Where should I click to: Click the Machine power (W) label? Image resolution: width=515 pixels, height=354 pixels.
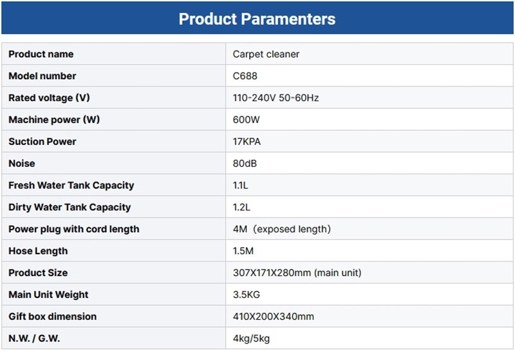click(x=54, y=120)
